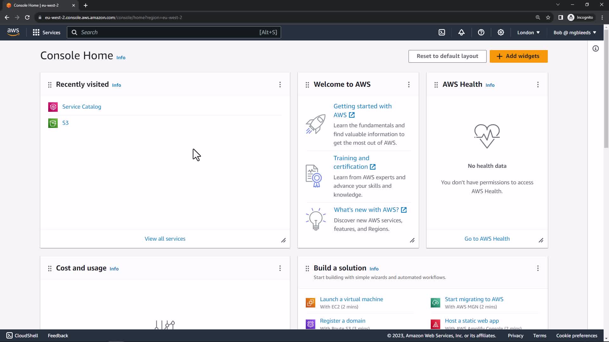
Task: Open the Bob @ mgbleeds account menu
Action: pos(575,32)
